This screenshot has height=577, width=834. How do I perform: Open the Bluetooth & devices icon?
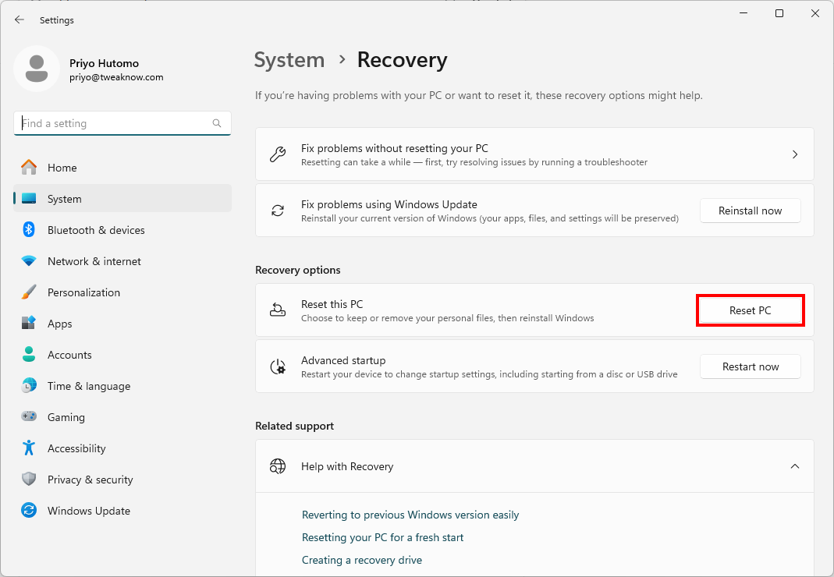pyautogui.click(x=29, y=230)
